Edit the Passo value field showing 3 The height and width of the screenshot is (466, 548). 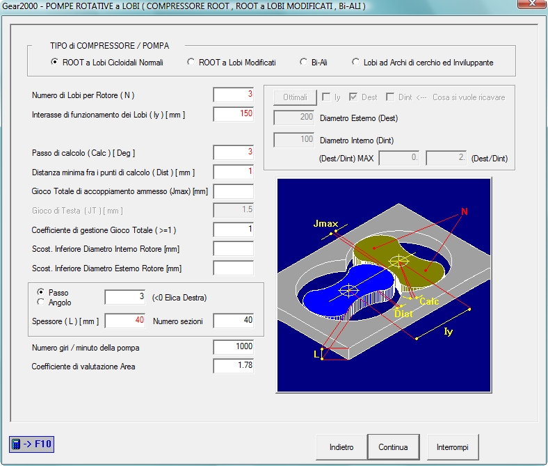(125, 297)
